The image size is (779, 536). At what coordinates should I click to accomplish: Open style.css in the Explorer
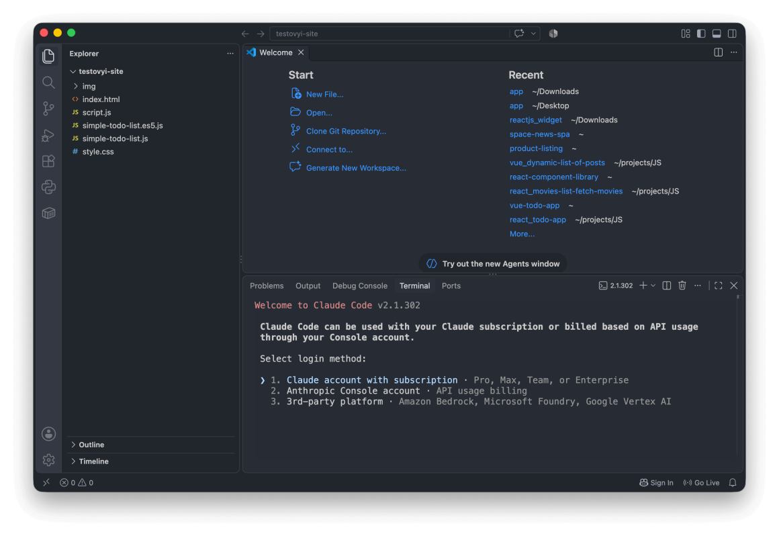[98, 152]
